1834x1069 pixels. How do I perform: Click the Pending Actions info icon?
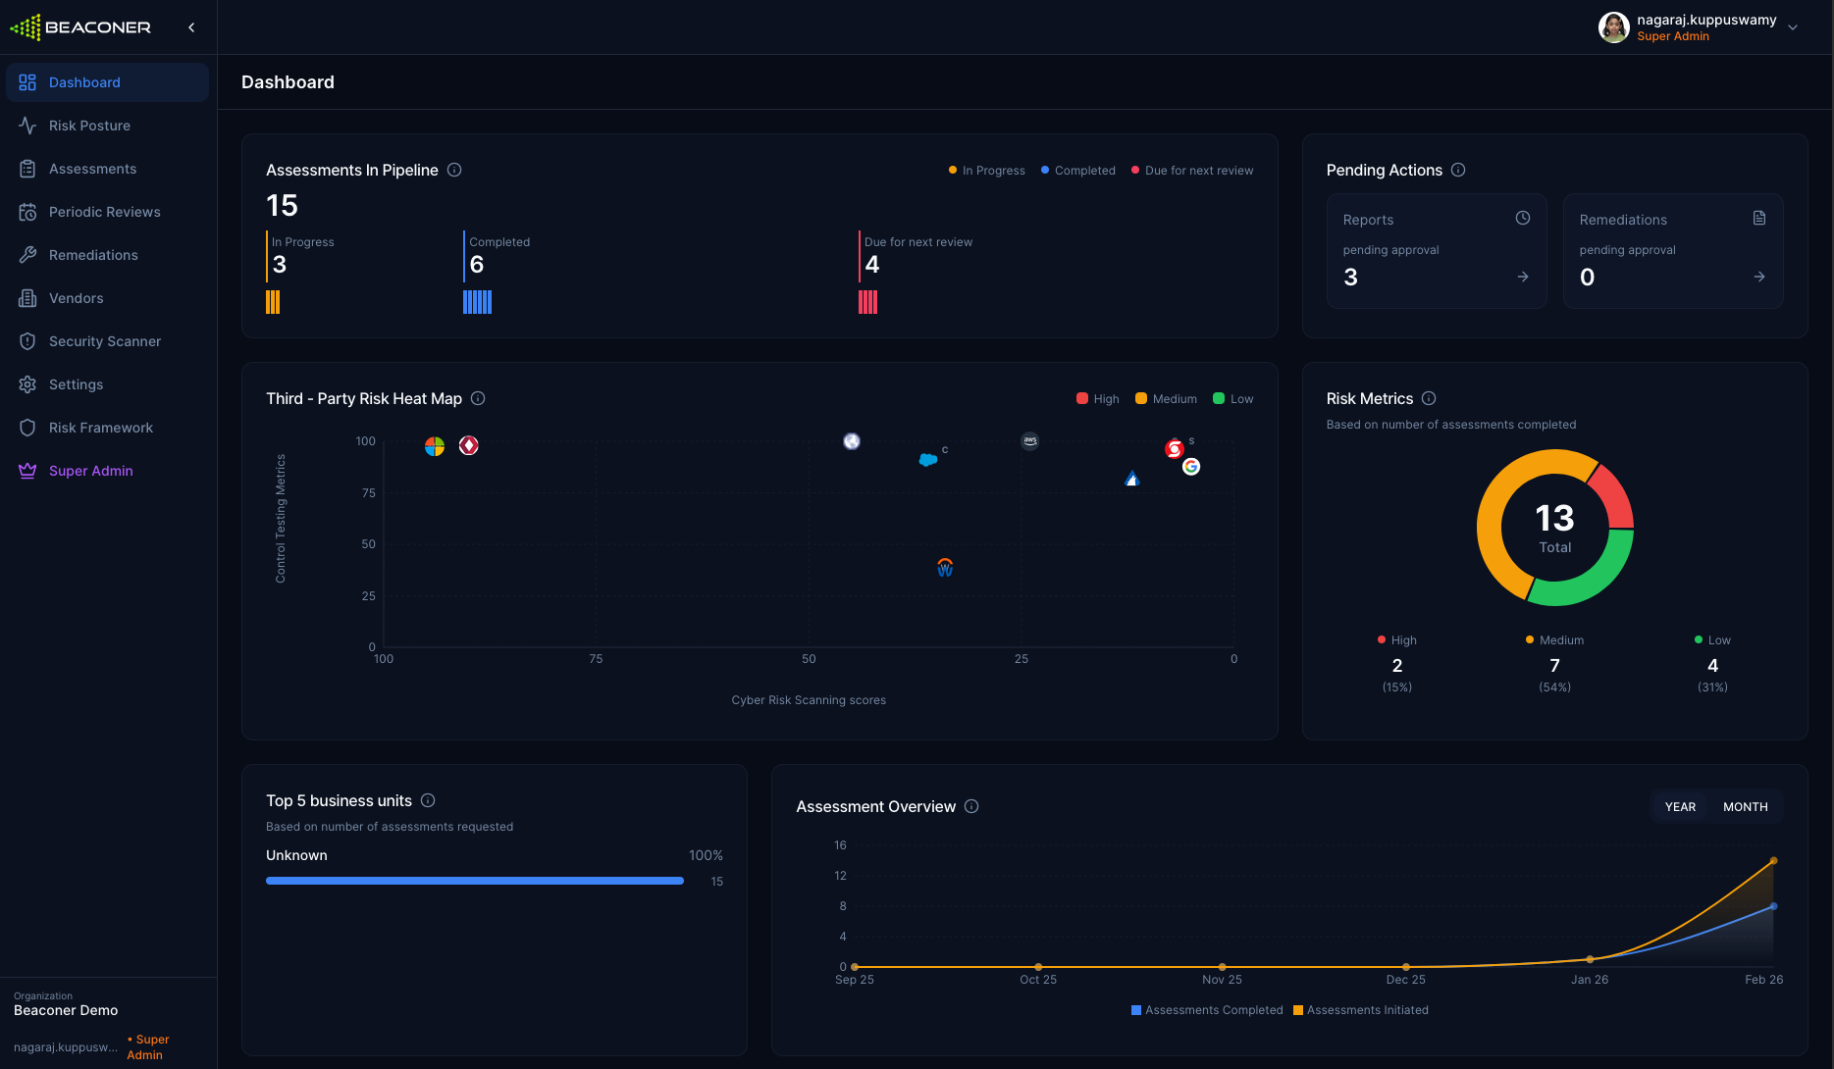click(x=1458, y=170)
